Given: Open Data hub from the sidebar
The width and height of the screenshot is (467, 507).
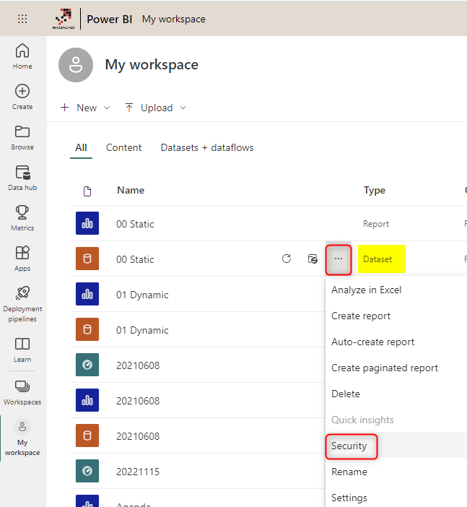Looking at the screenshot, I should (22, 178).
